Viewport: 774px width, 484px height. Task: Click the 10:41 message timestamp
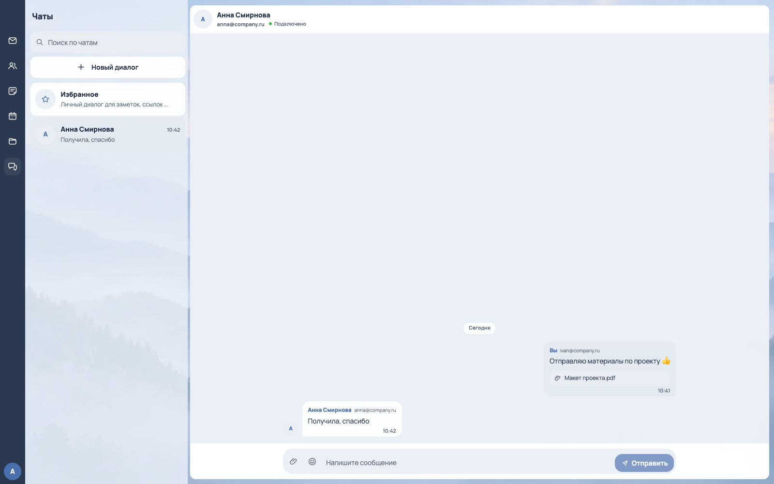pyautogui.click(x=664, y=391)
